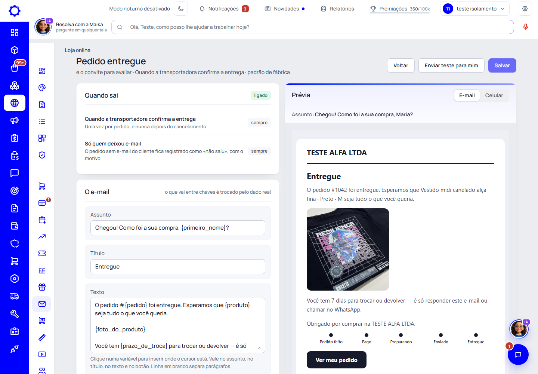Open the gift box icon
The image size is (538, 374).
(x=42, y=287)
